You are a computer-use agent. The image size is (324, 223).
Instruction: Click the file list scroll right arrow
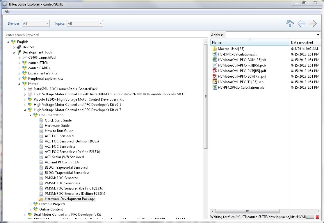(318, 211)
